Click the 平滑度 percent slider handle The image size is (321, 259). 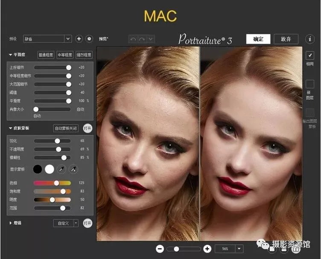pyautogui.click(x=69, y=101)
